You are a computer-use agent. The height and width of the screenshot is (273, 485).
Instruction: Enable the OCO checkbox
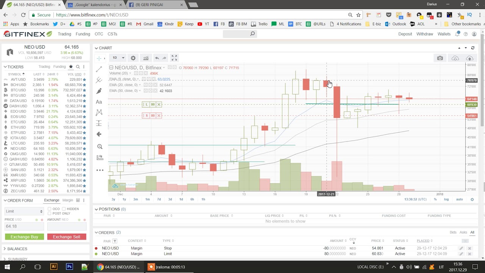[50, 209]
